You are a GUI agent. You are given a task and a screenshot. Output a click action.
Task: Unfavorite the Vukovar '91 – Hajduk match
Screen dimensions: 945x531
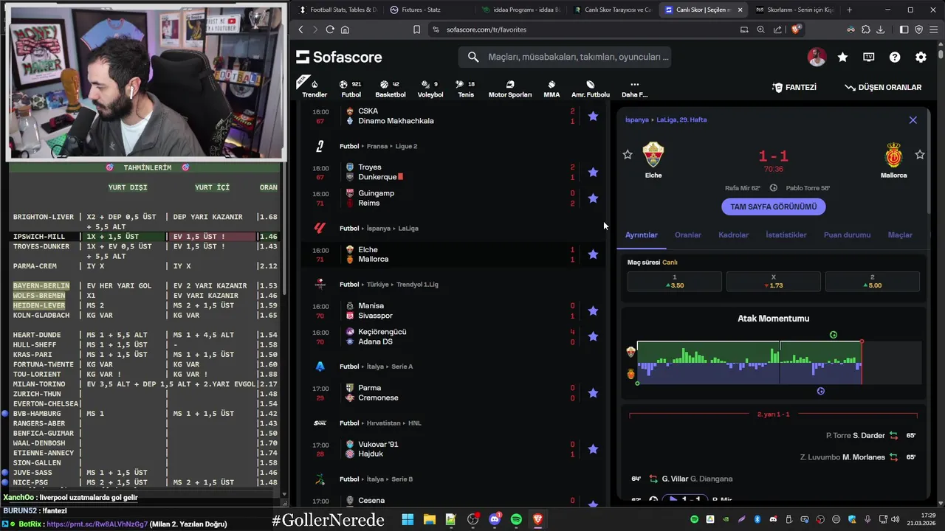tap(593, 448)
